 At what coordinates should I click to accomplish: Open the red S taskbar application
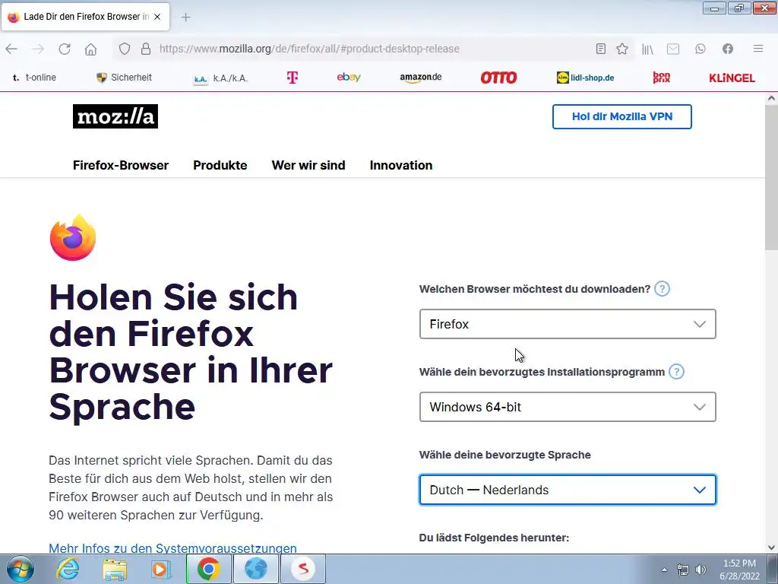pyautogui.click(x=303, y=569)
